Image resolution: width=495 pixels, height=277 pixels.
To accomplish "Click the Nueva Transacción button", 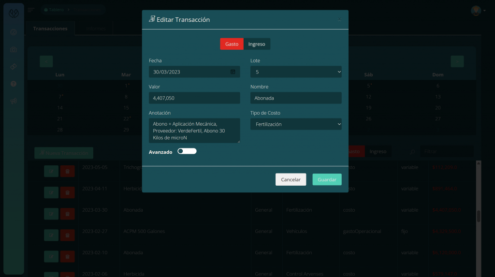I will click(x=64, y=153).
